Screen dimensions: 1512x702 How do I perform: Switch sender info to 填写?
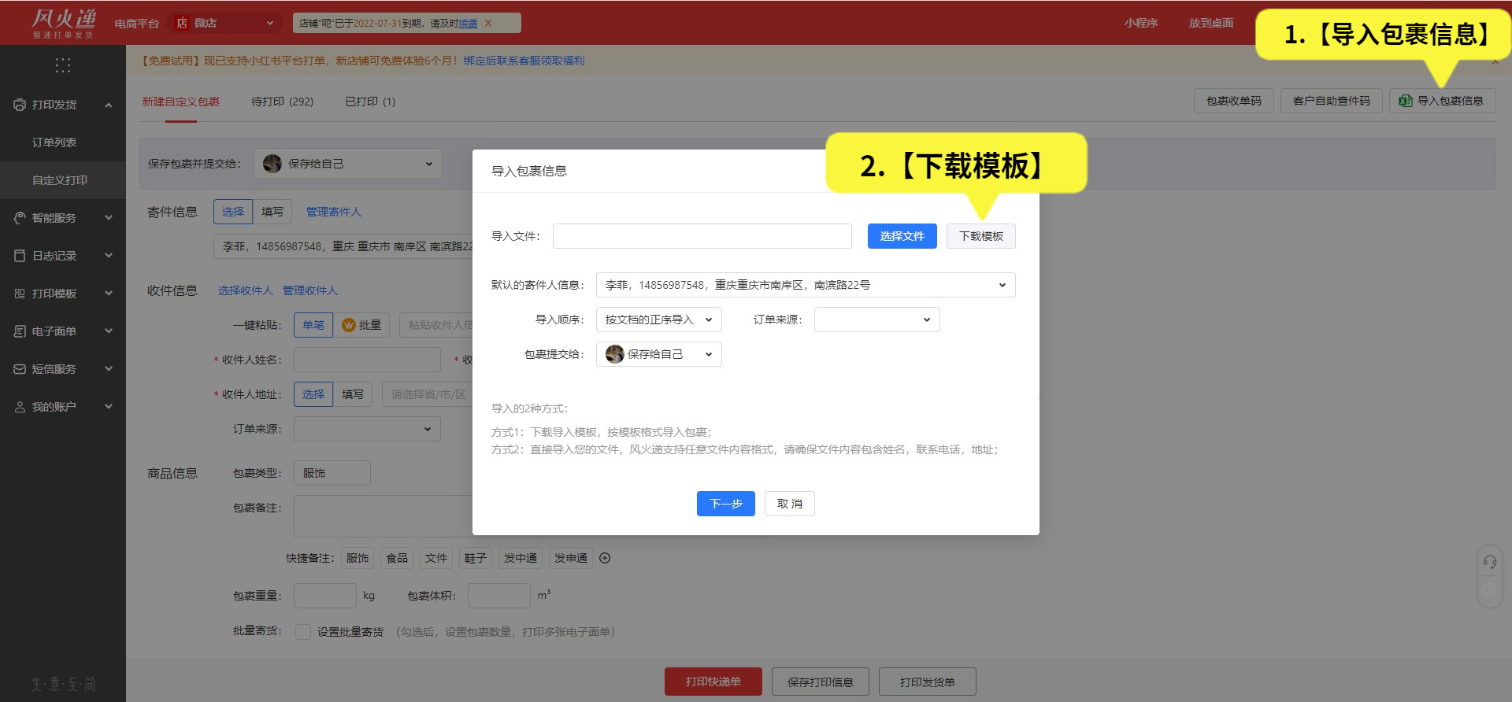tap(272, 212)
